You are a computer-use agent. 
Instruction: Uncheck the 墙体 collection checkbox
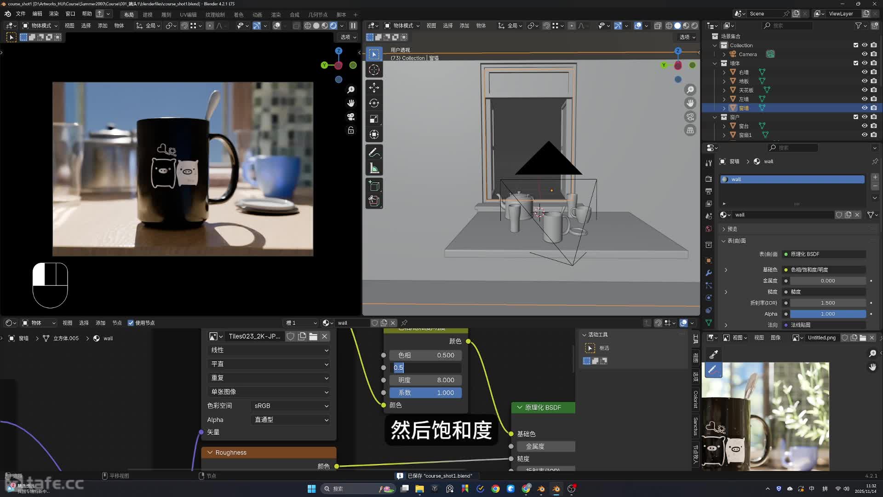(856, 63)
